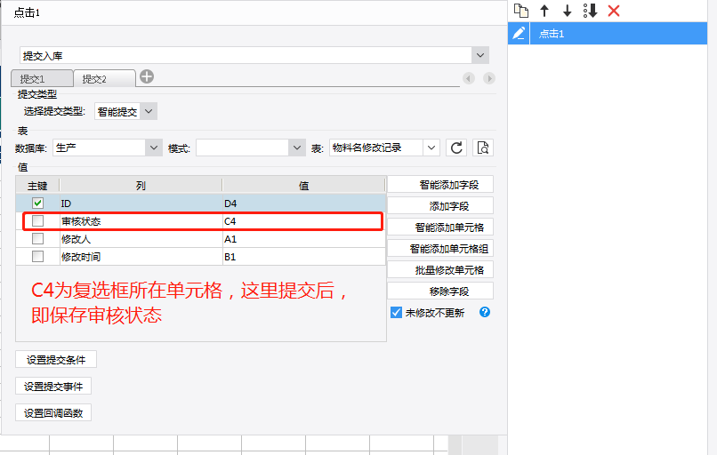
Task: Click the copy event icon in the toolbar
Action: coord(520,11)
